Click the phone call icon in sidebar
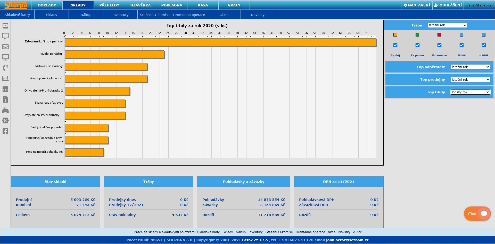Screen dimensions: 495x244 click(5, 68)
